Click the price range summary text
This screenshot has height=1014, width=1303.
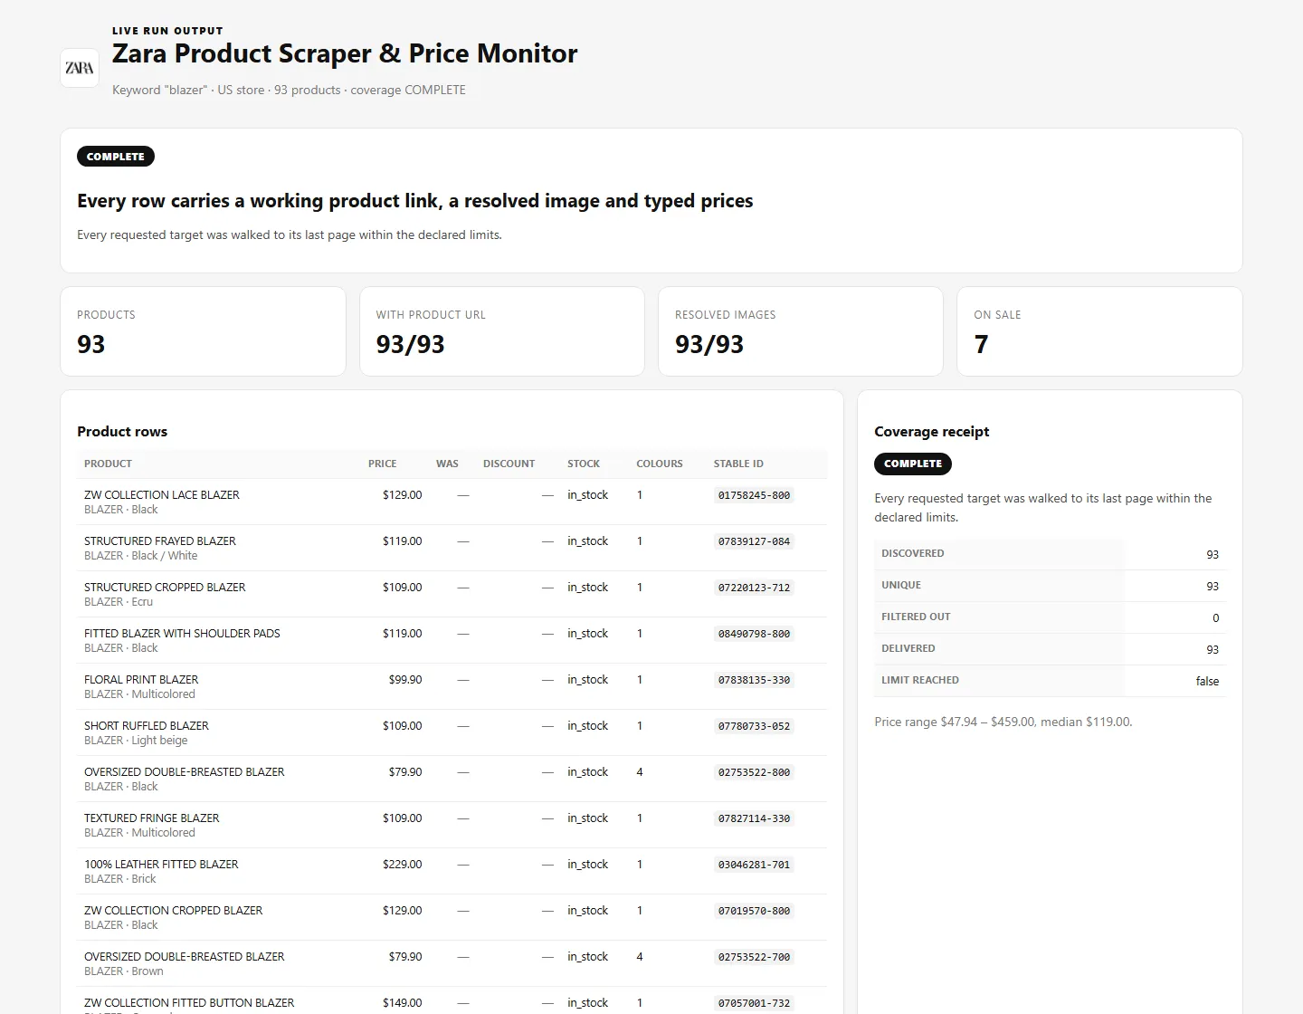click(1003, 722)
